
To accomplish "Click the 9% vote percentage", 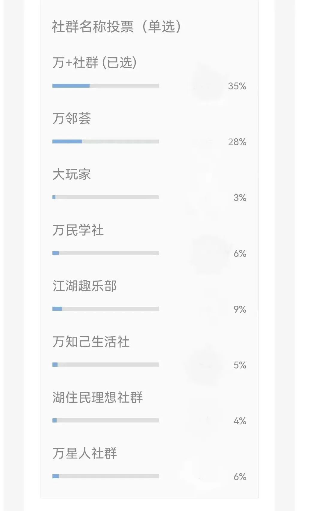I will tap(240, 309).
